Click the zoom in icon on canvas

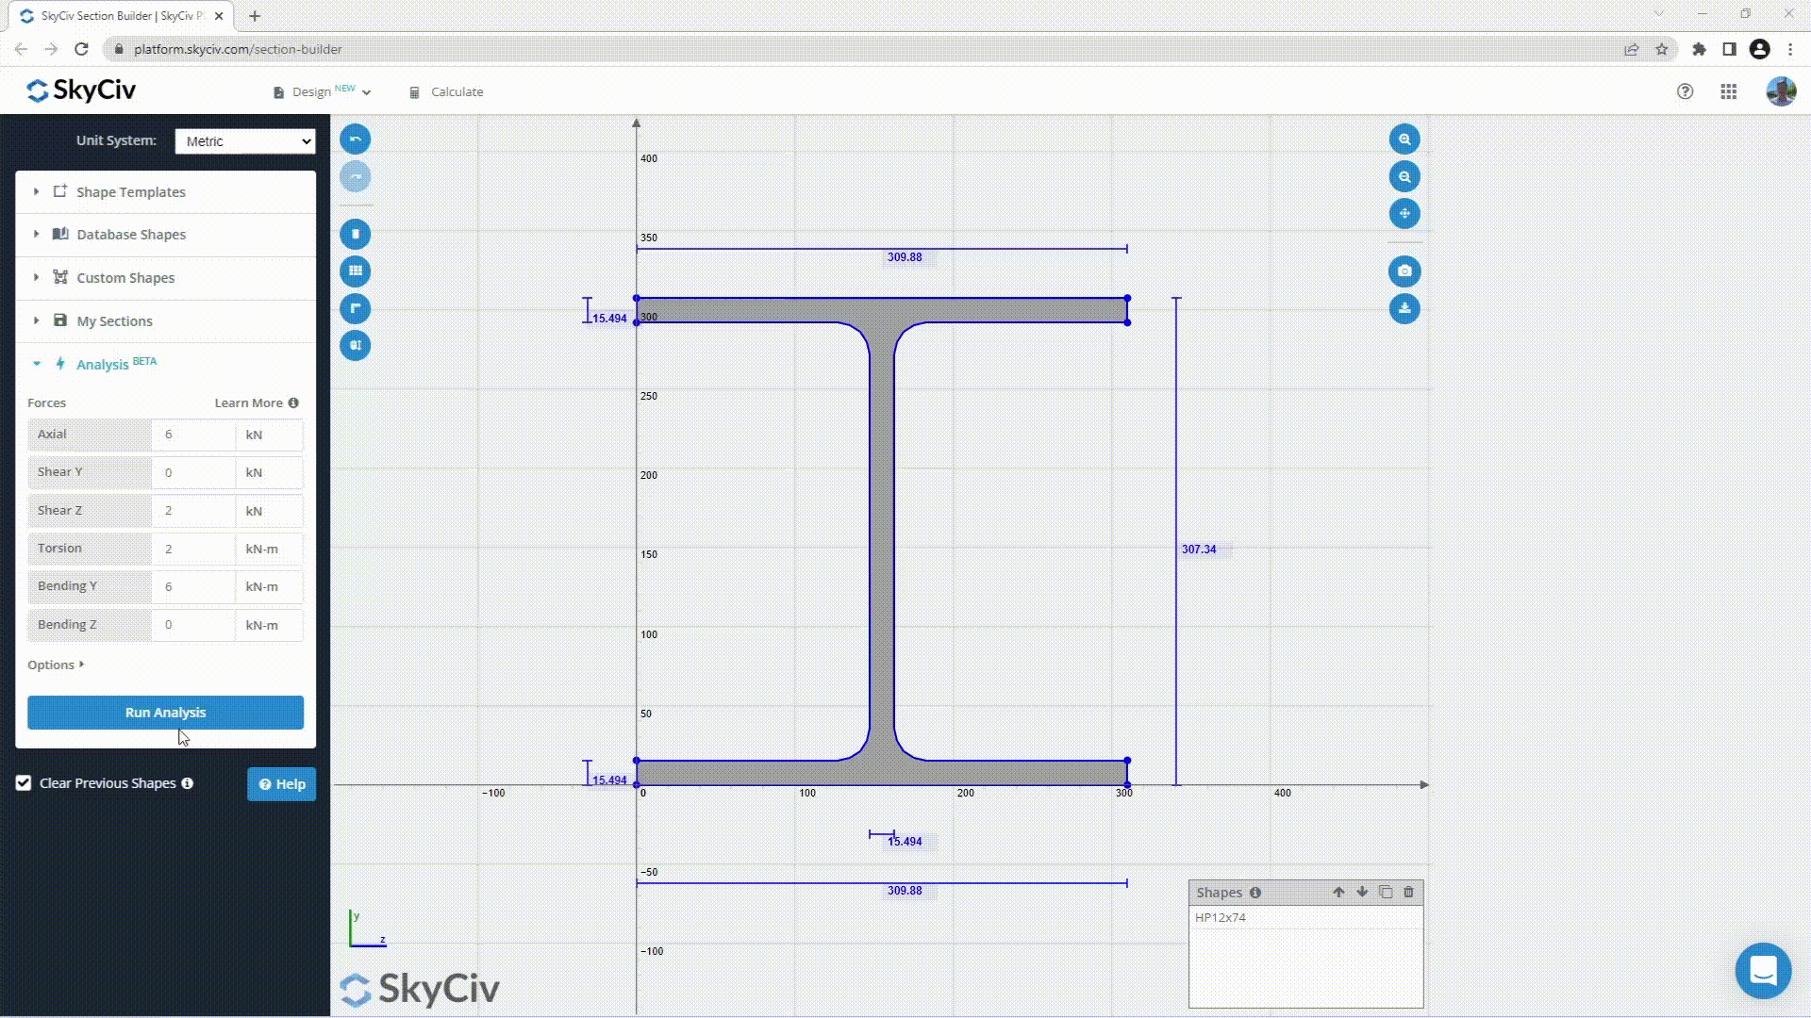click(x=1403, y=138)
